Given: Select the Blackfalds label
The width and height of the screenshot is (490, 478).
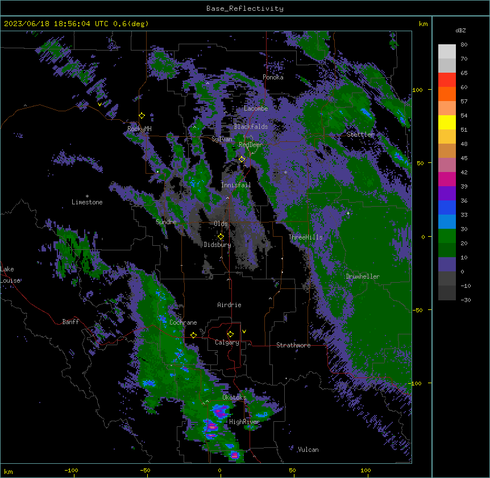Looking at the screenshot, I should 251,127.
